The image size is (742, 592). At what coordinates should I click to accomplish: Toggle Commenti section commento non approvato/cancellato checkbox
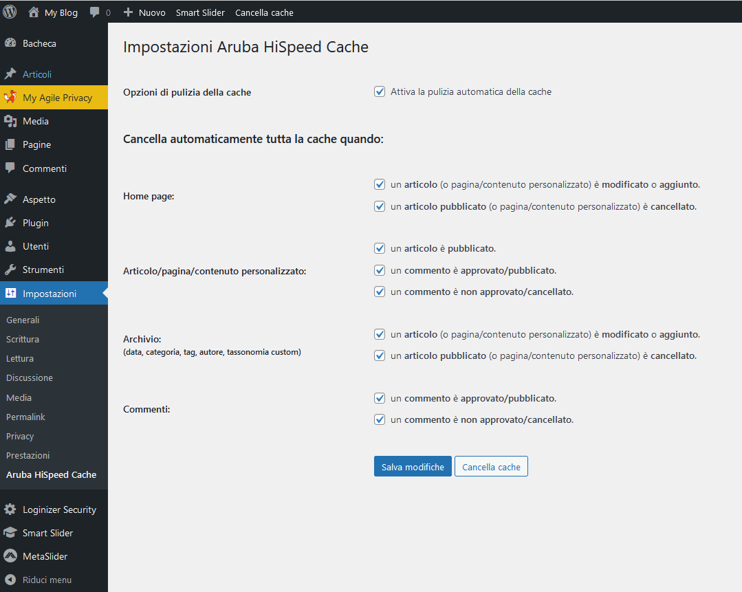pyautogui.click(x=380, y=419)
